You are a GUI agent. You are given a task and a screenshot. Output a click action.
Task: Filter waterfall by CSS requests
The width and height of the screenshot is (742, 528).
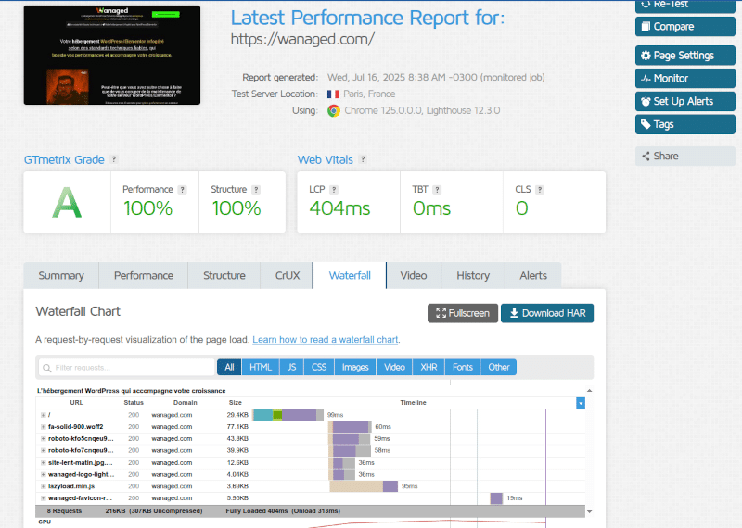pos(319,367)
